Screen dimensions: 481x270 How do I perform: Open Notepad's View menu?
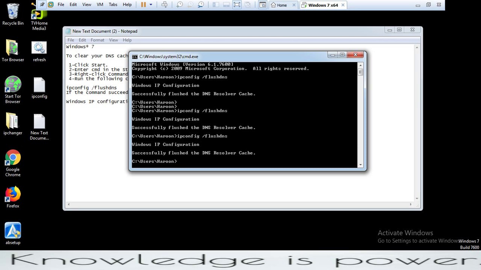coord(113,40)
